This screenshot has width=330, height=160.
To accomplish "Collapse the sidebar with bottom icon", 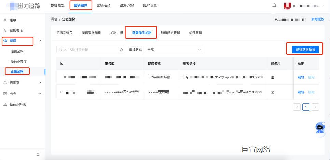I will (38, 154).
